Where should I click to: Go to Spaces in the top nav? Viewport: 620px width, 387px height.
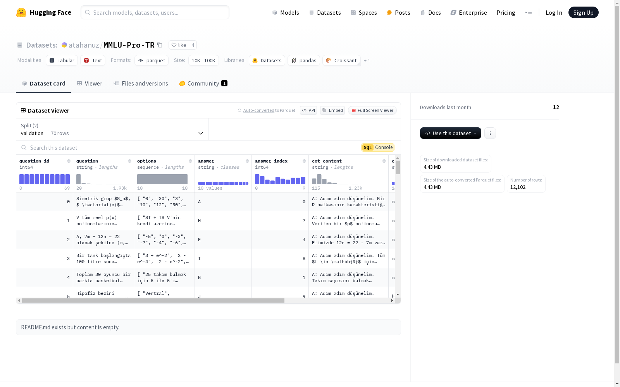click(x=363, y=12)
